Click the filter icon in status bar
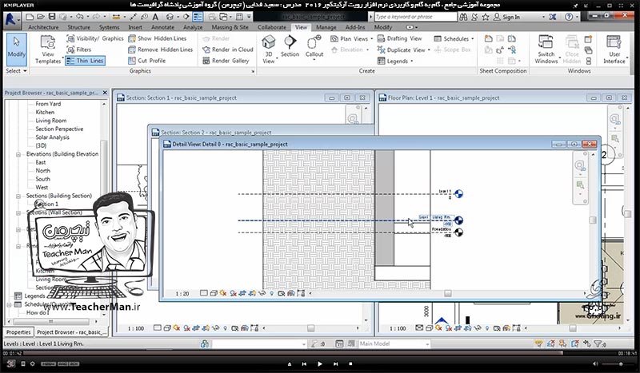This screenshot has height=373, width=640. [x=599, y=344]
